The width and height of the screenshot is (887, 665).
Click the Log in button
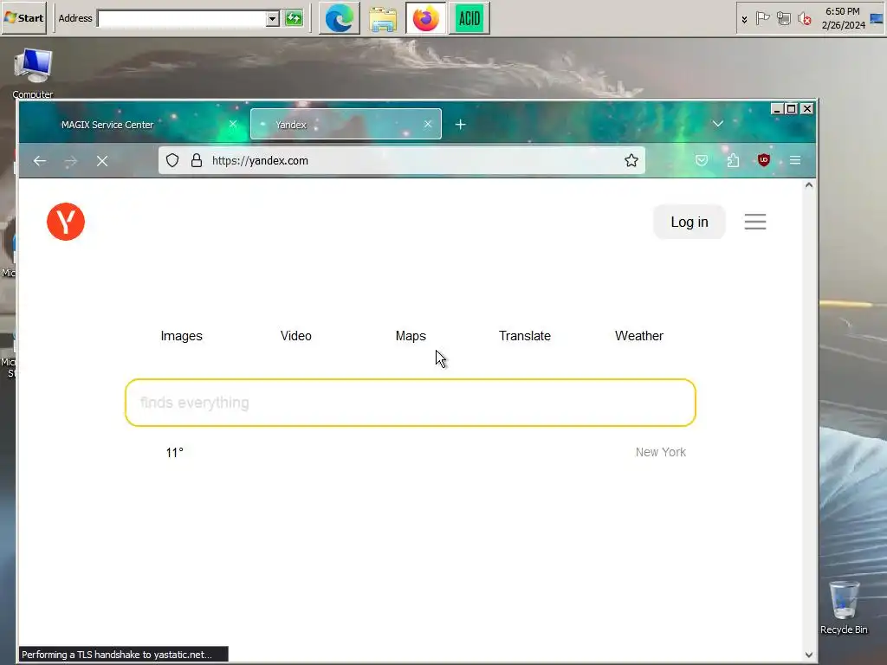pos(689,222)
